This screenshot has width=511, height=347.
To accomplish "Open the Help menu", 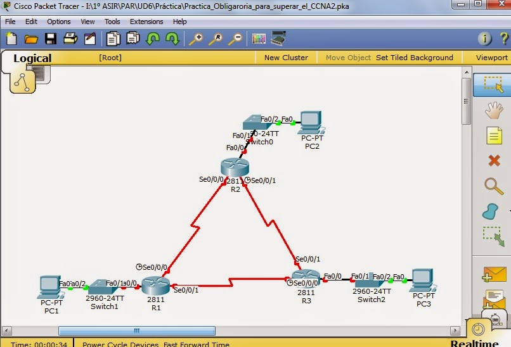I will coord(179,22).
